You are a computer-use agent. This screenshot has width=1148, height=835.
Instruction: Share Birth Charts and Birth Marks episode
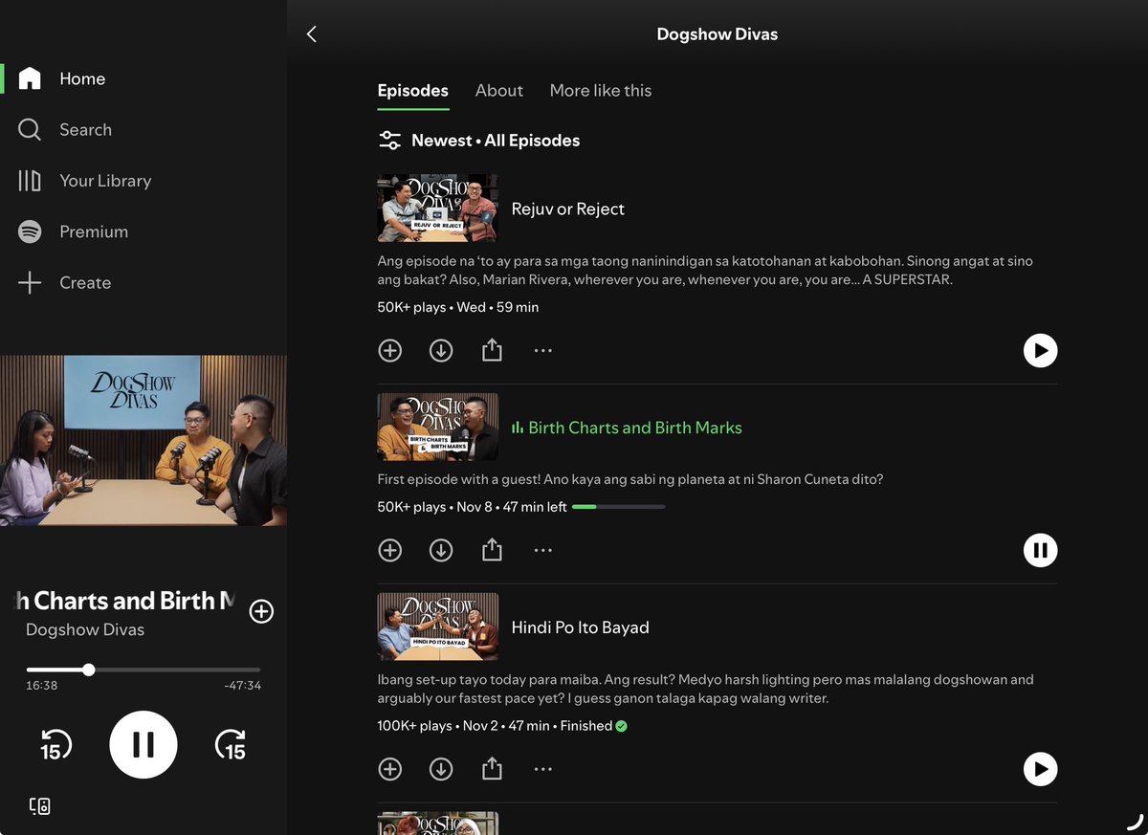point(492,550)
